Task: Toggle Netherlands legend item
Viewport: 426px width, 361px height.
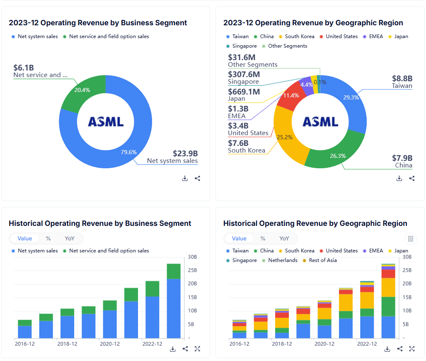Action: (280, 260)
